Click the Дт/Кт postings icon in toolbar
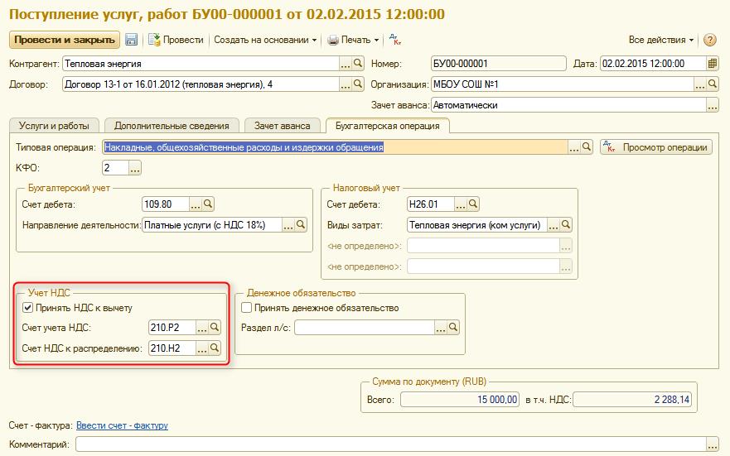Image resolution: width=730 pixels, height=456 pixels. (x=394, y=40)
